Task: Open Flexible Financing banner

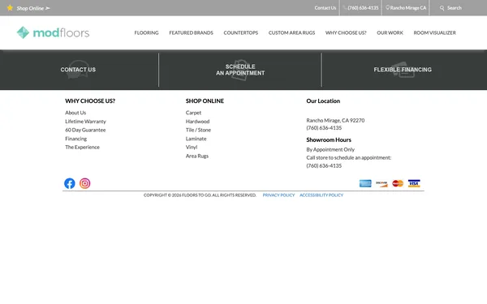Action: click(403, 70)
